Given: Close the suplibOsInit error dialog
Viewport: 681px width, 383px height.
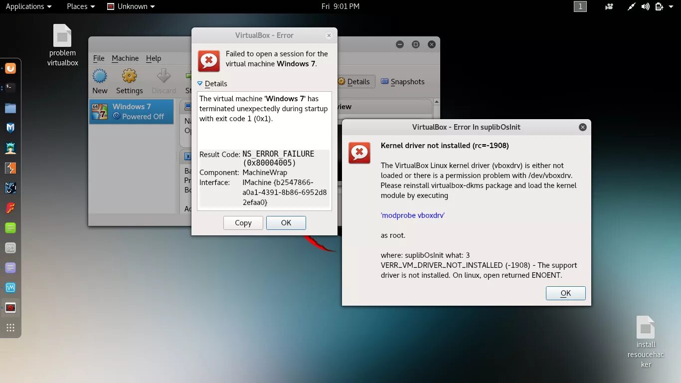Looking at the screenshot, I should (582, 127).
